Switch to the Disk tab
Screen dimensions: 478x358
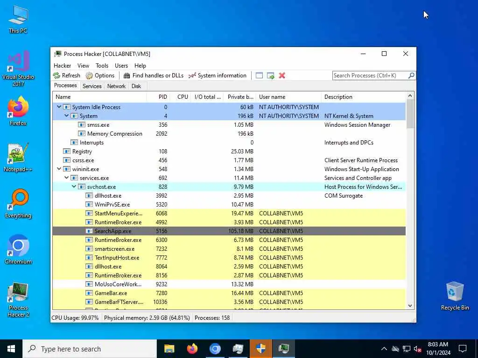pos(136,86)
